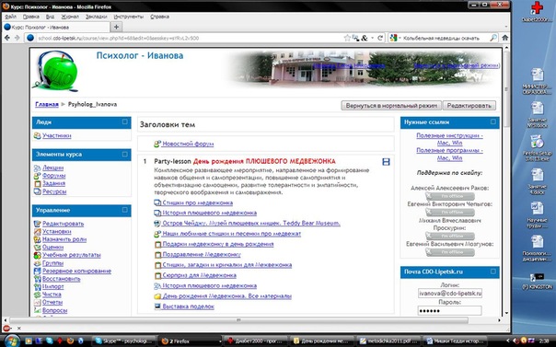Collapse the Люди block toggle
This screenshot has height=347, width=556.
pyautogui.click(x=125, y=121)
